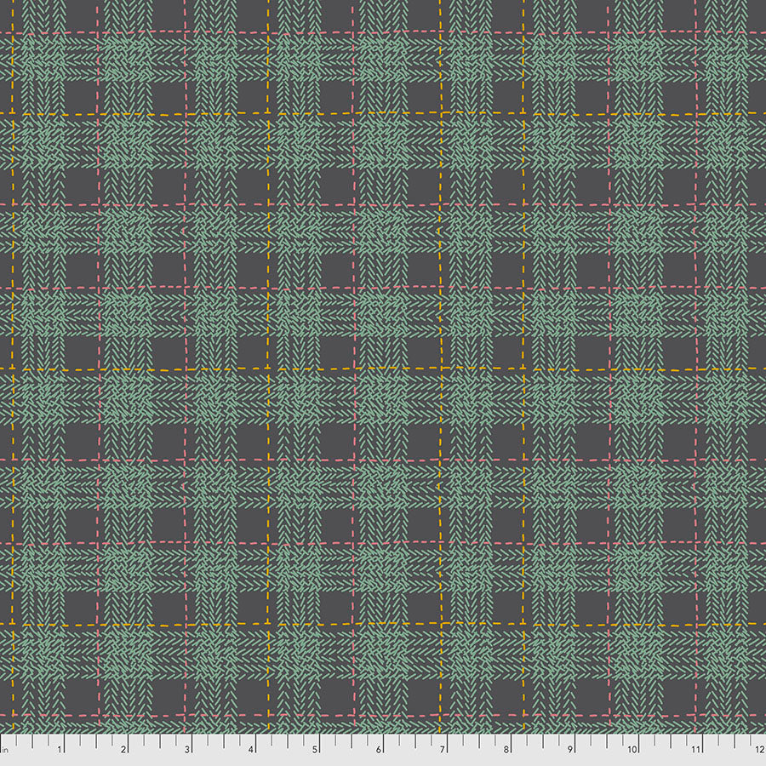Click the number 1 on the ruler
The image size is (766, 766).
click(x=59, y=751)
